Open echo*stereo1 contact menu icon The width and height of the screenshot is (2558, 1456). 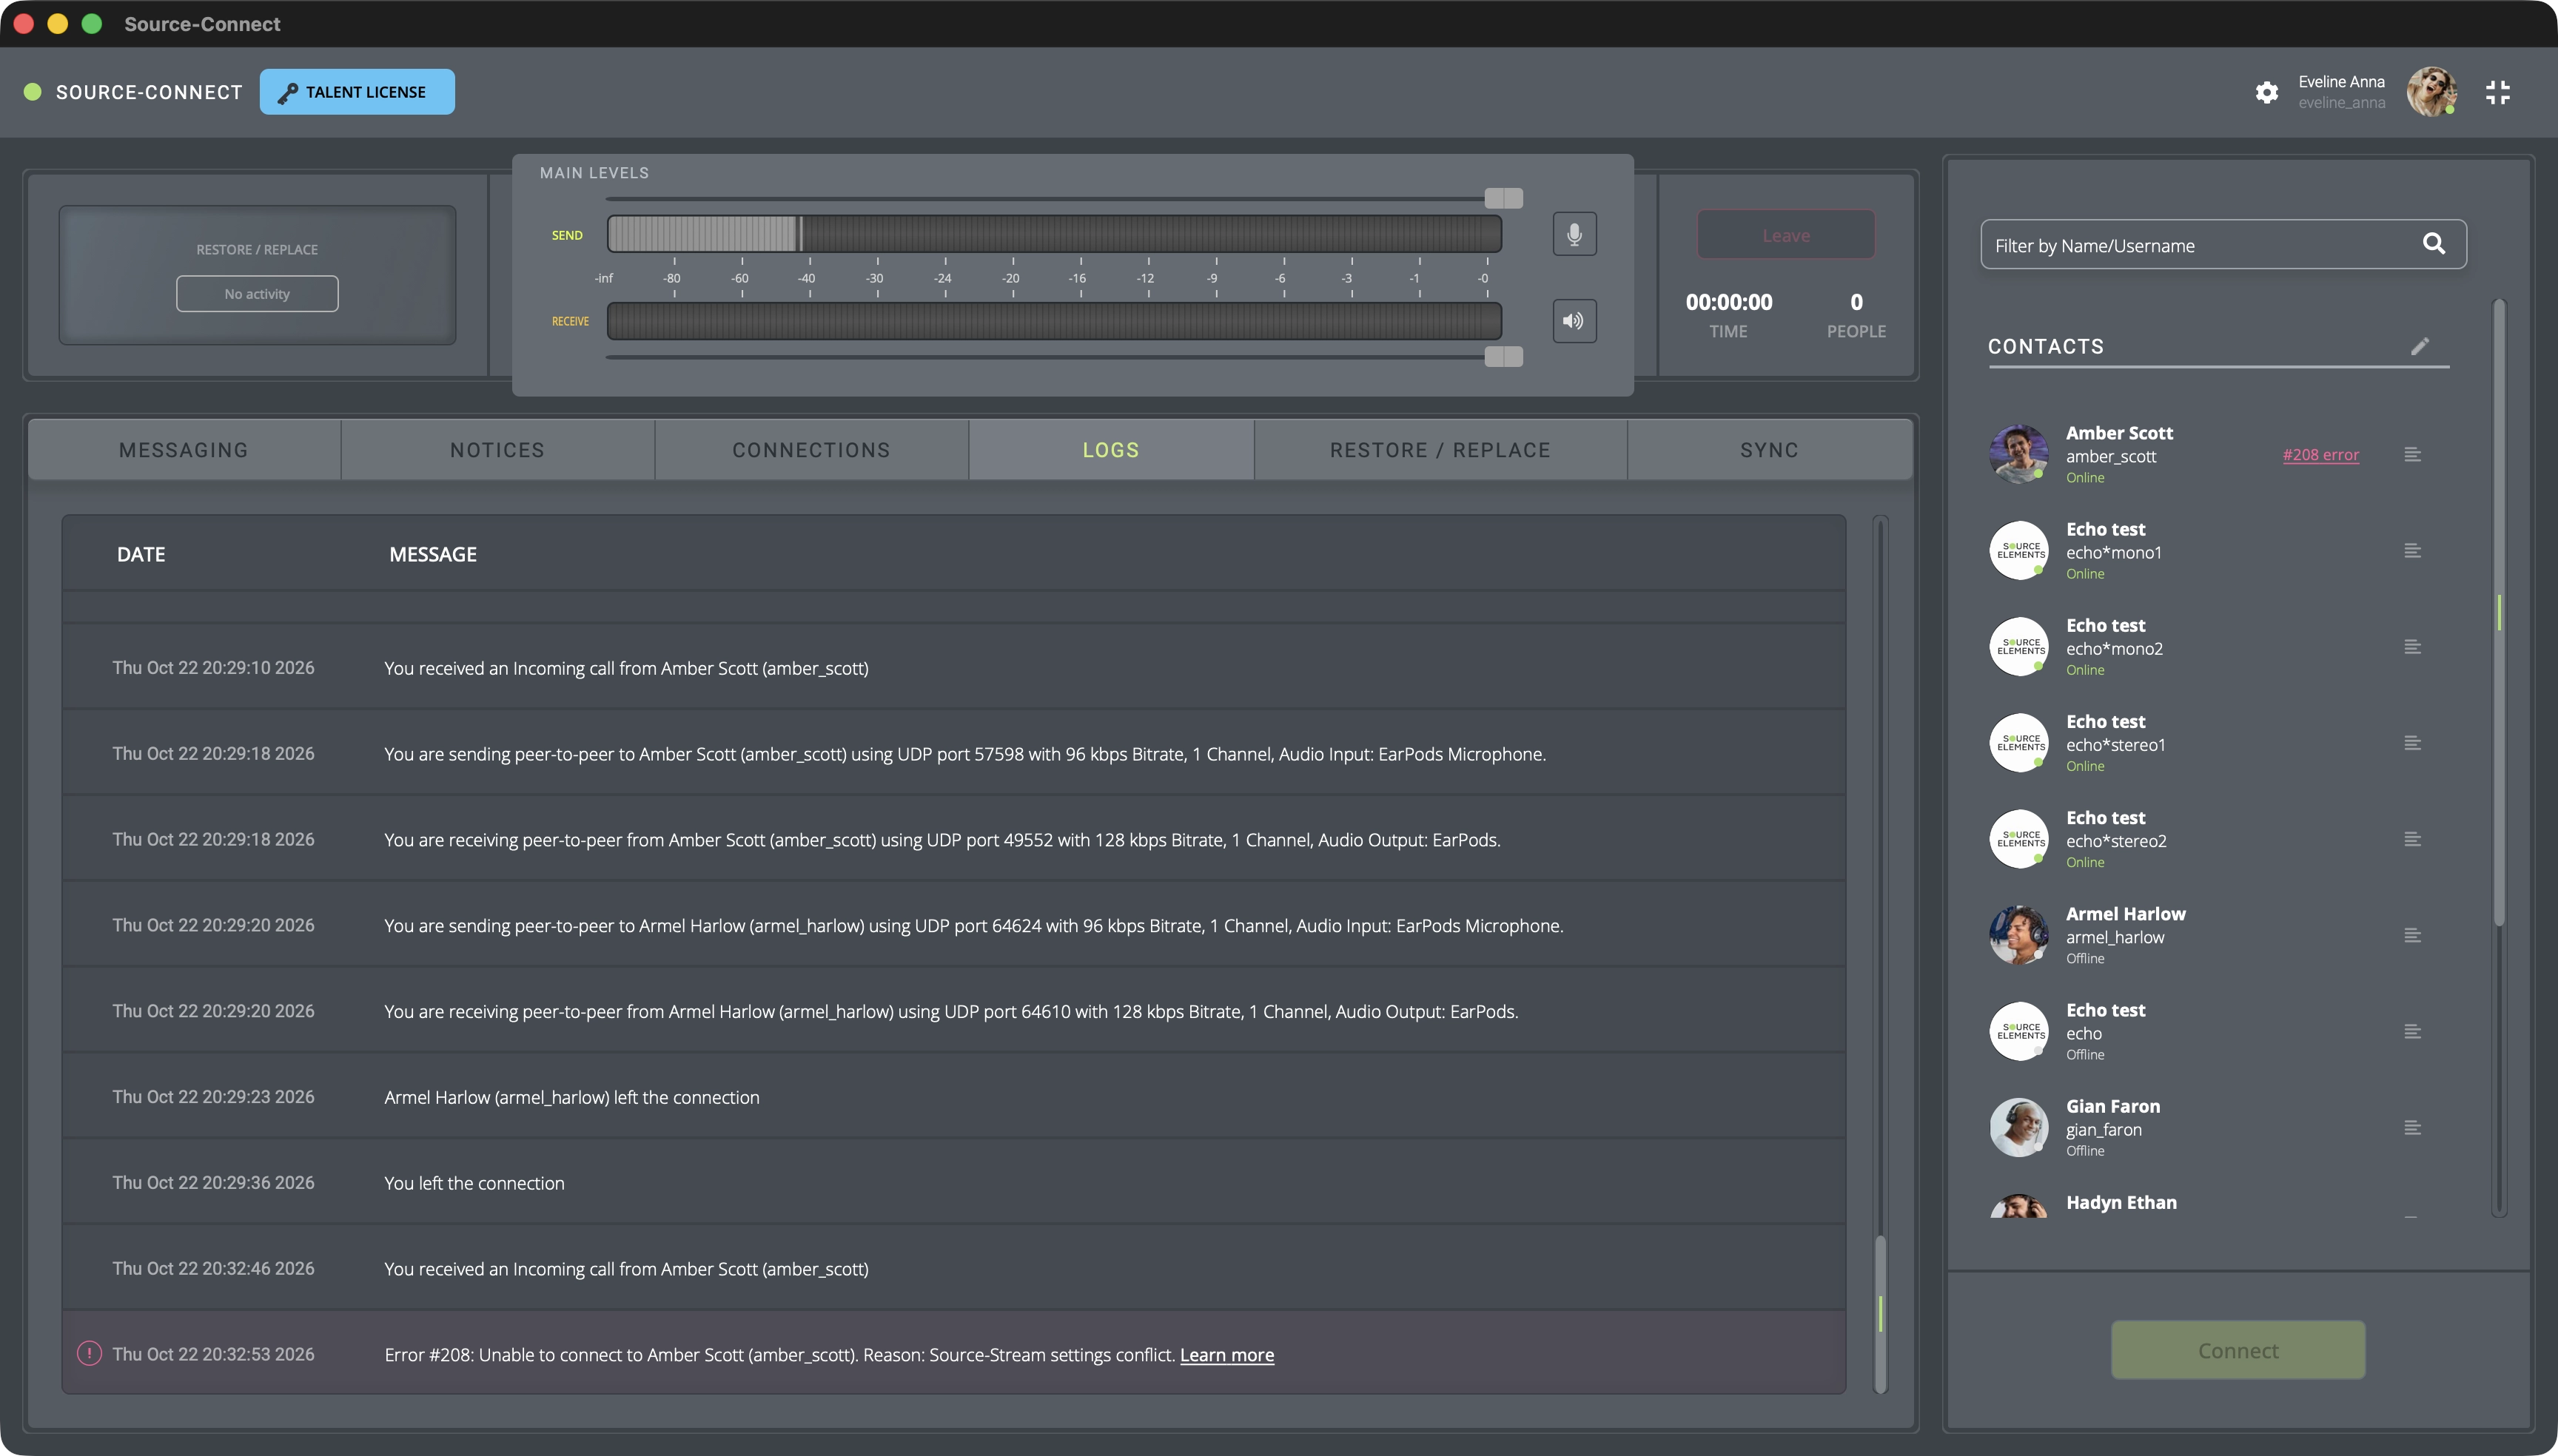click(2412, 743)
